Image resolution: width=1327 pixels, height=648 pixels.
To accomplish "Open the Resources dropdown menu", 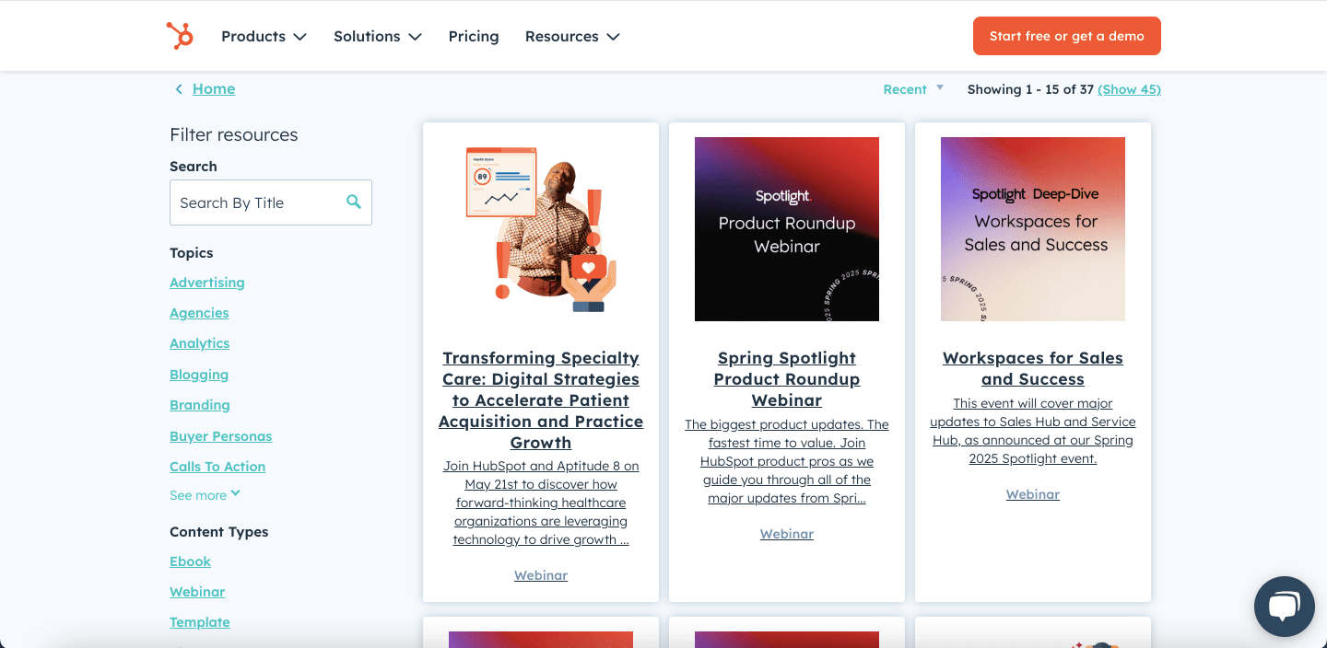I will [x=572, y=36].
